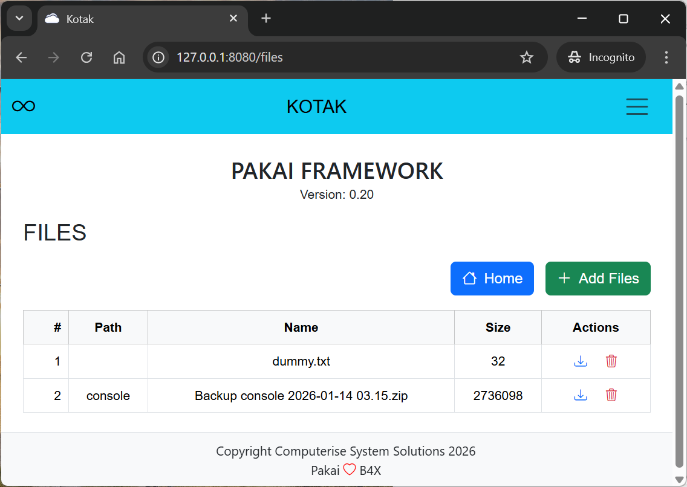Click the heart icon in the footer

(350, 469)
